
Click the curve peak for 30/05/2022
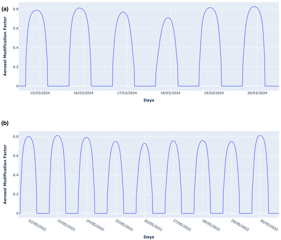point(260,136)
